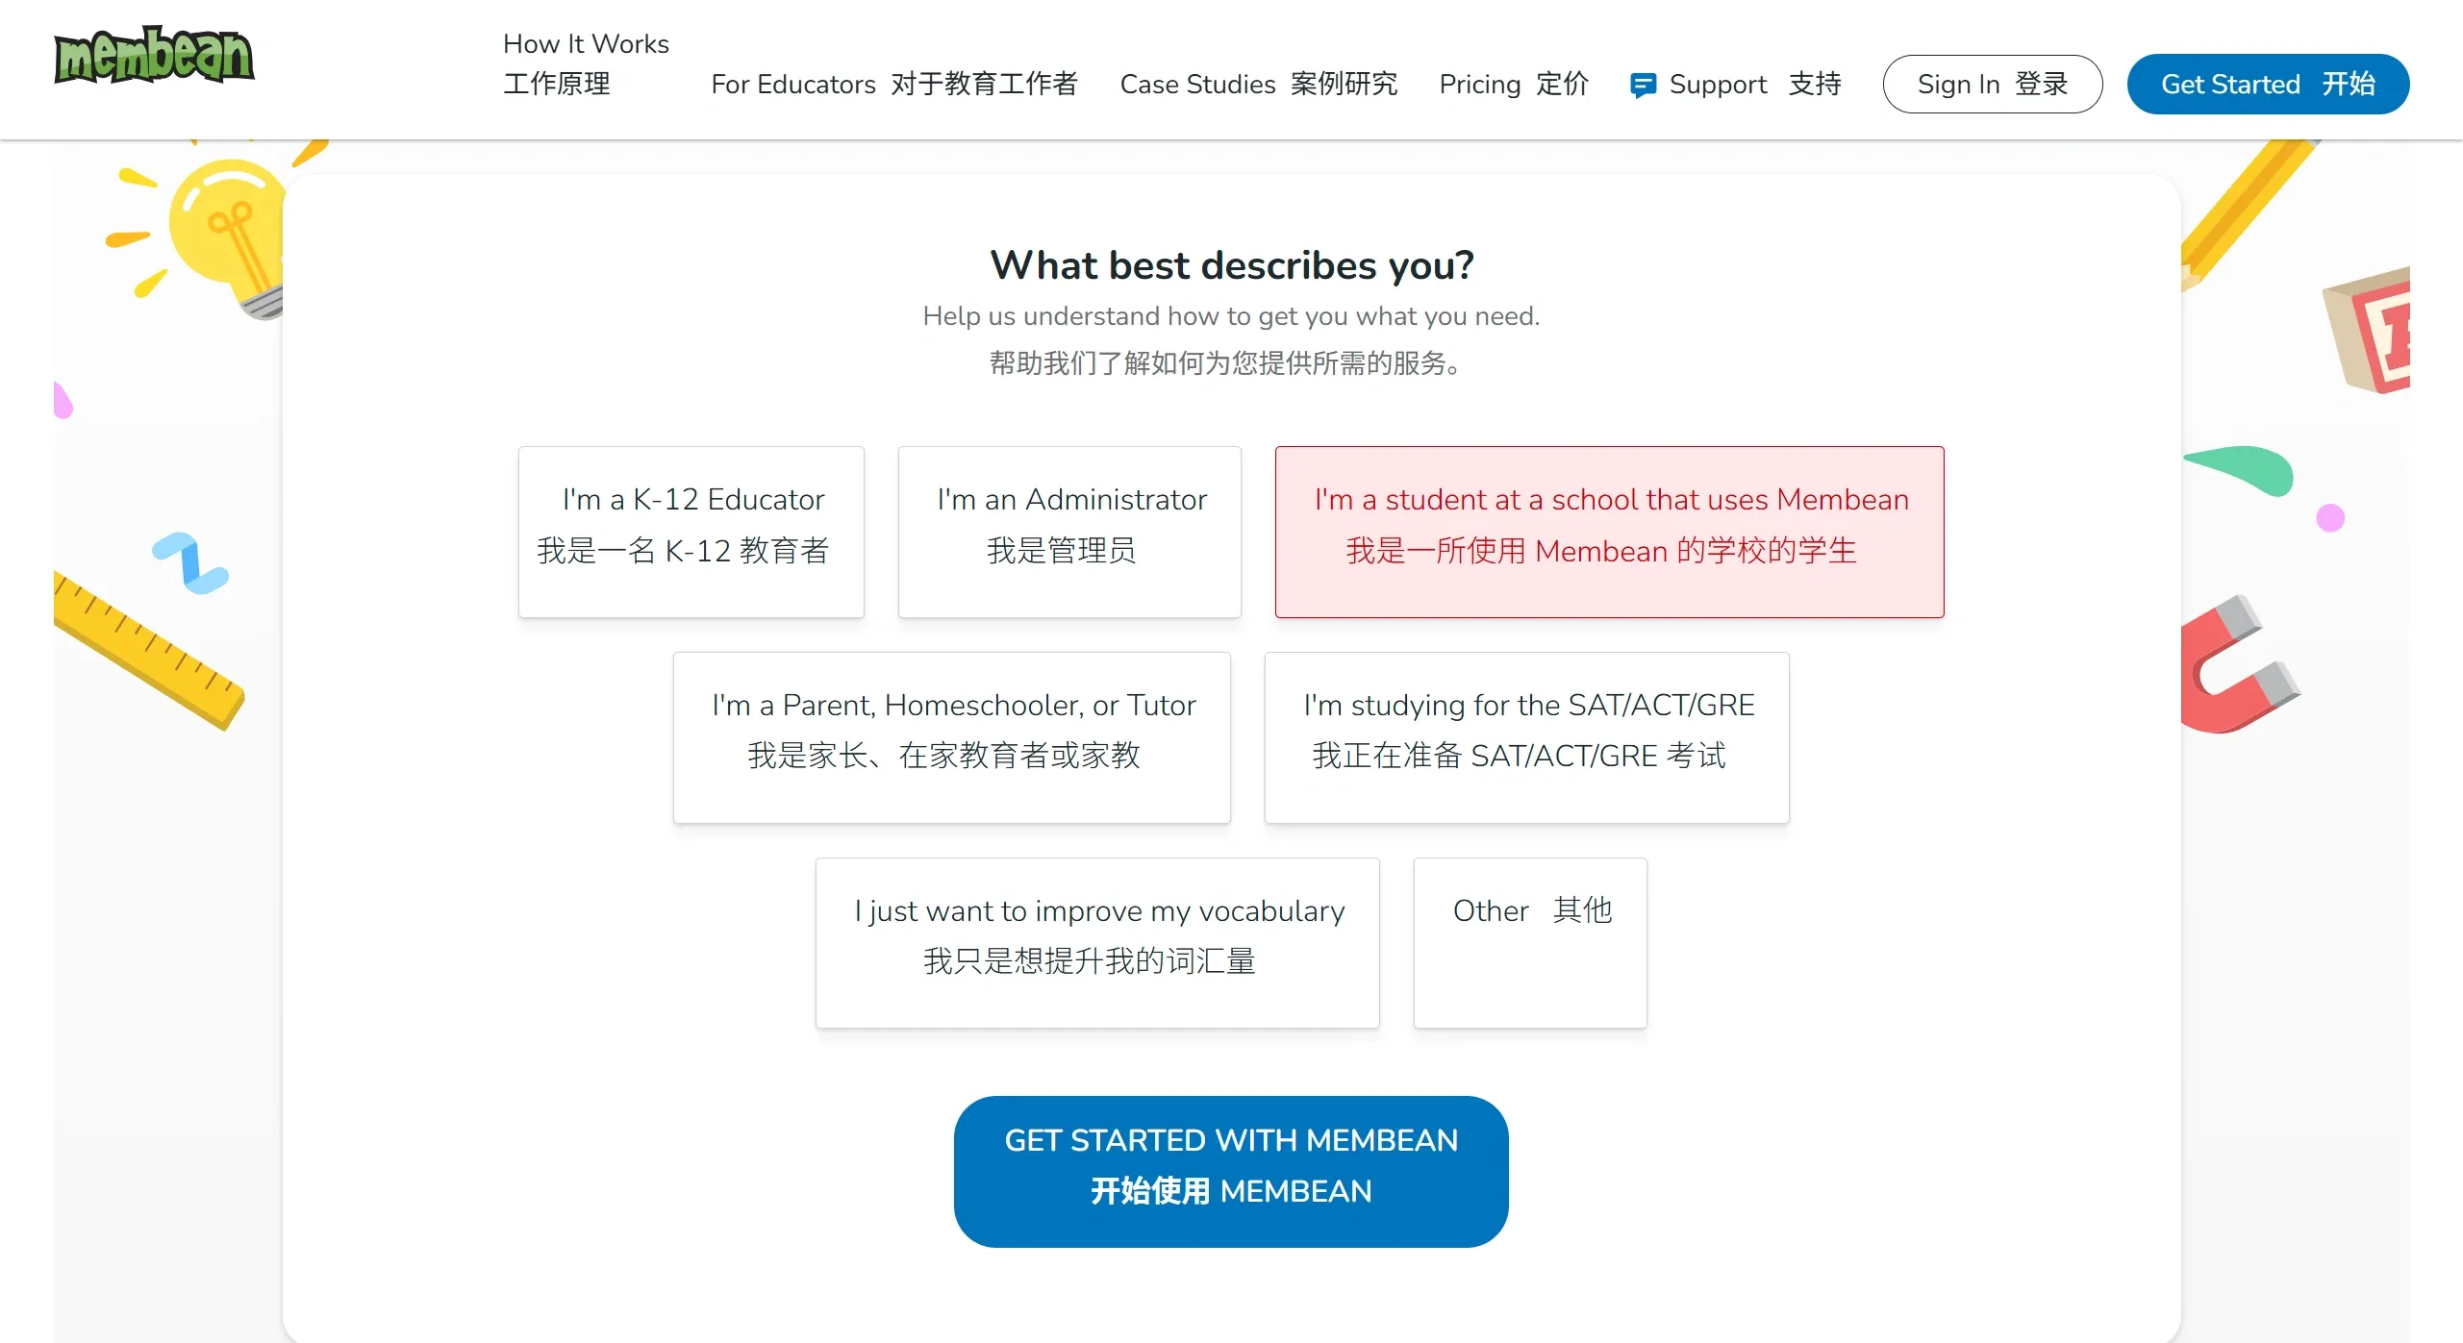Viewport: 2463px width, 1343px height.
Task: Choose "I'm a Parent, Homeschooler, or Tutor"
Action: [x=951, y=738]
